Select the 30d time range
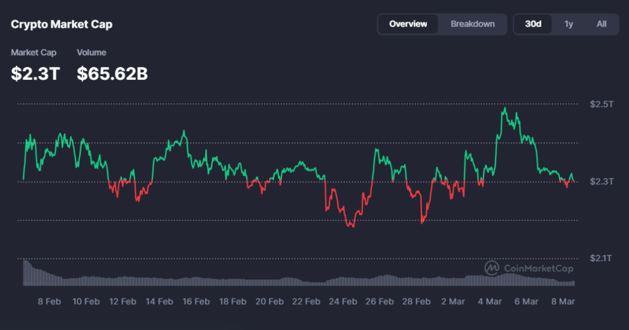The image size is (629, 330). point(533,24)
